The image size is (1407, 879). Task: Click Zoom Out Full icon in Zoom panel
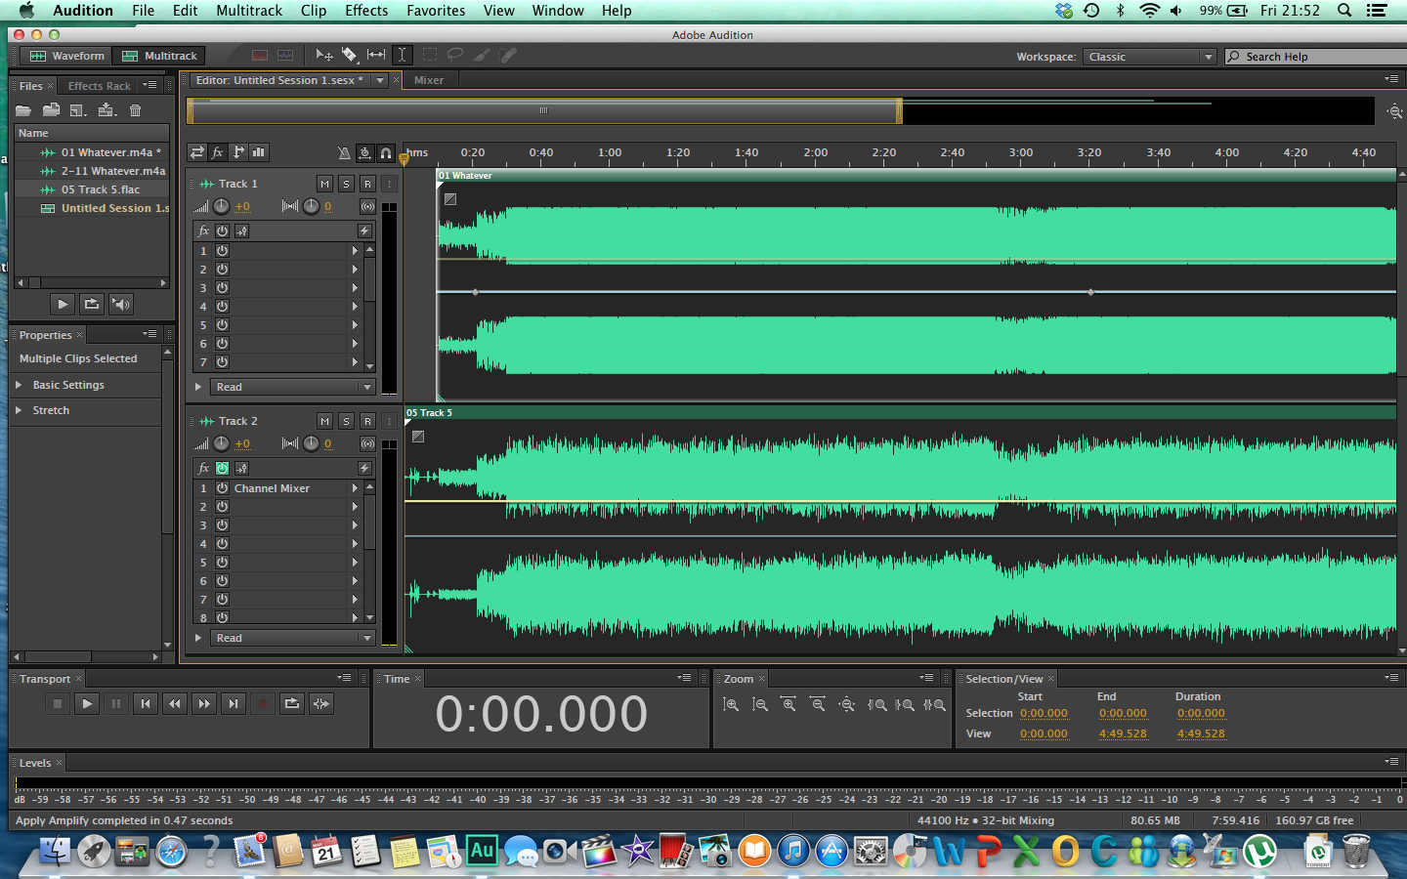click(847, 704)
